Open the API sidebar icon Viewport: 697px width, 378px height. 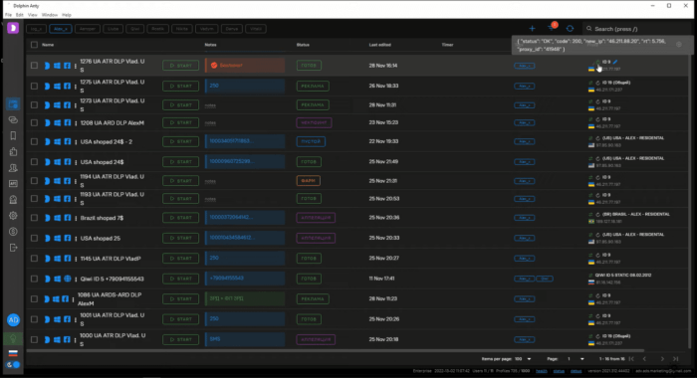[13, 183]
